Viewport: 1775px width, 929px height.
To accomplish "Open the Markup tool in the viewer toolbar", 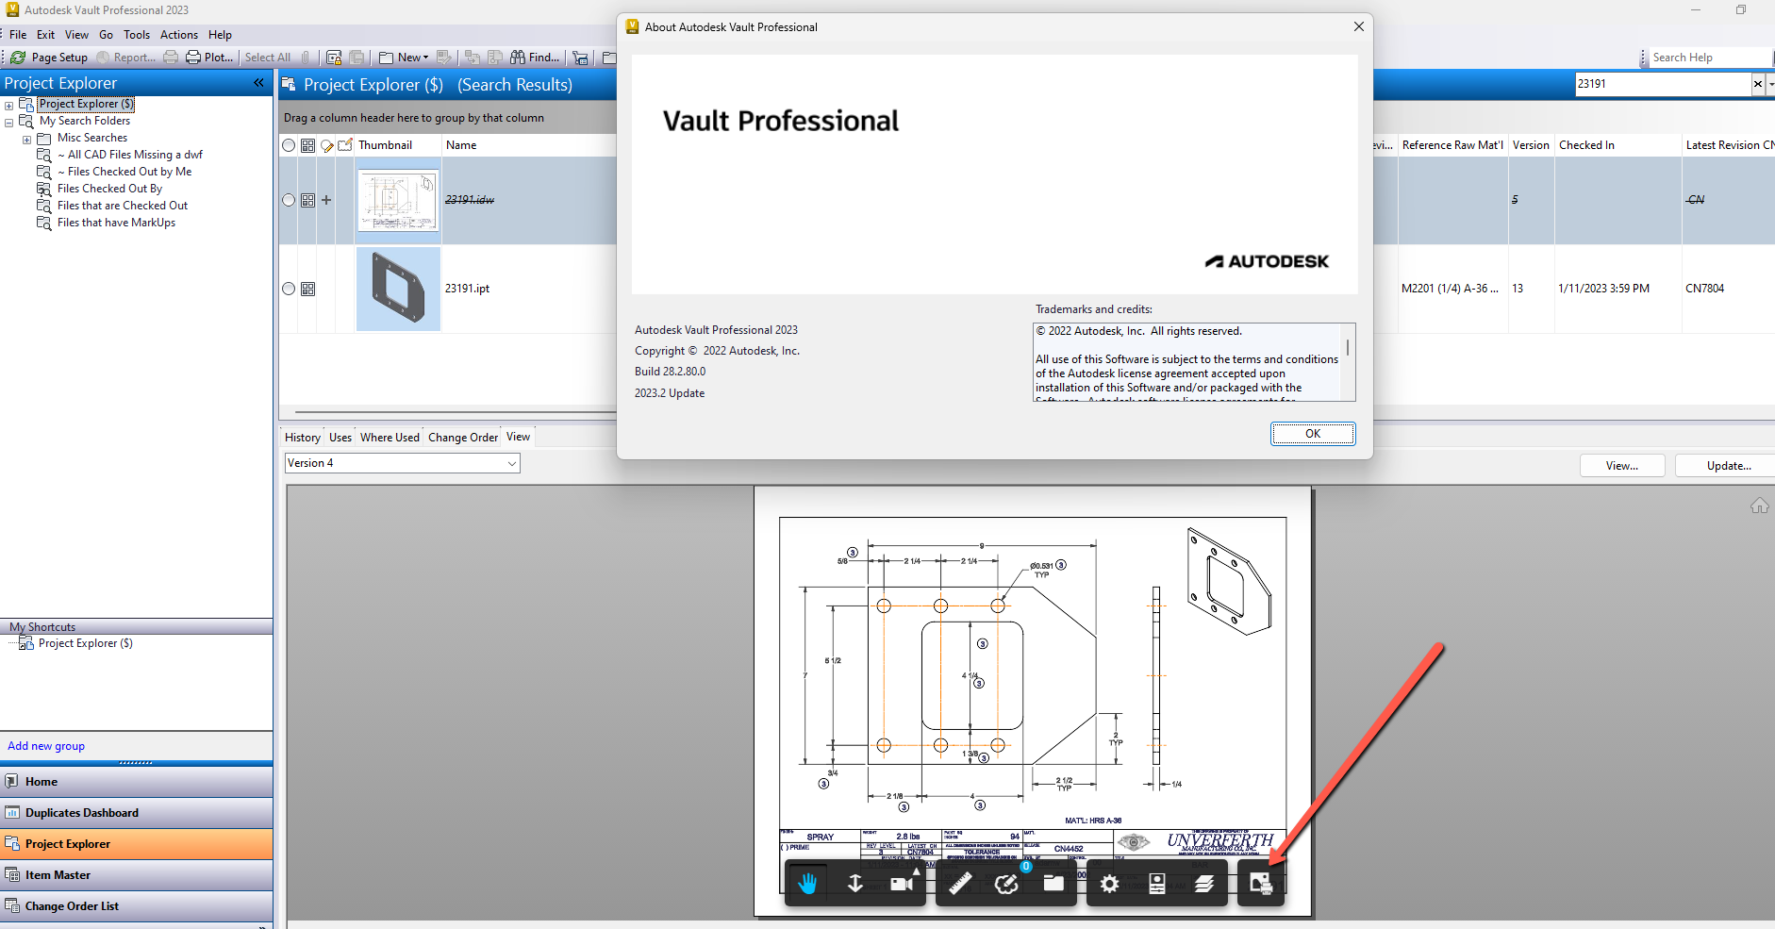I will 1006,883.
